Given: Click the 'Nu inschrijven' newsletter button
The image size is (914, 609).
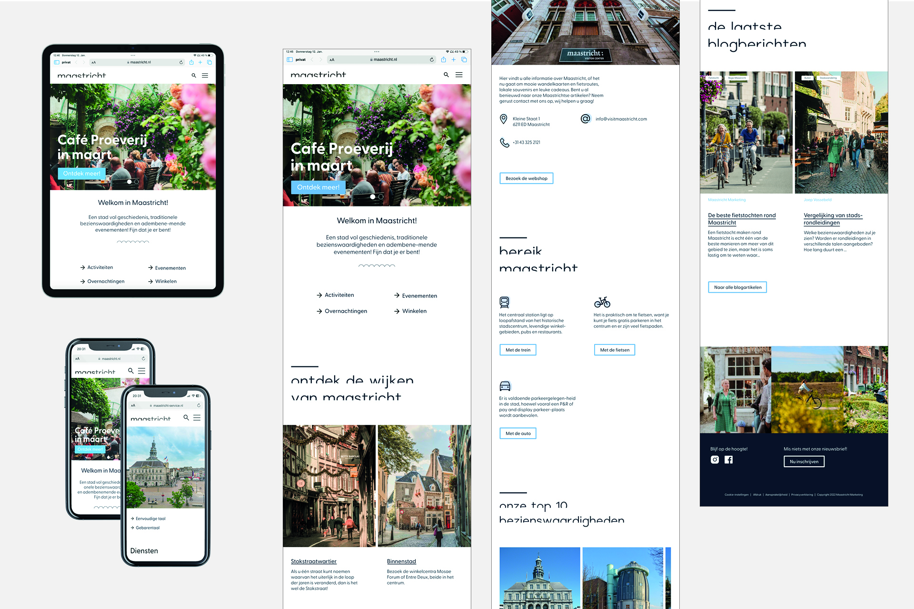Looking at the screenshot, I should [804, 462].
